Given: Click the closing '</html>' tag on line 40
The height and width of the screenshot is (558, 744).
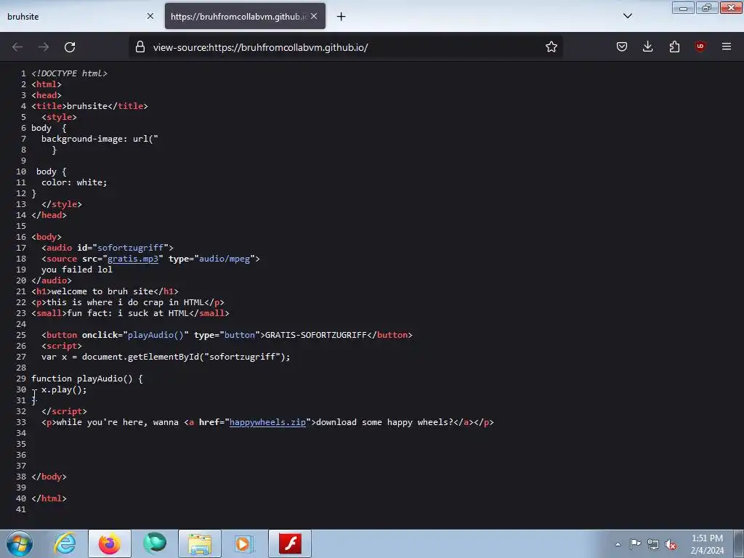Looking at the screenshot, I should click(x=49, y=498).
